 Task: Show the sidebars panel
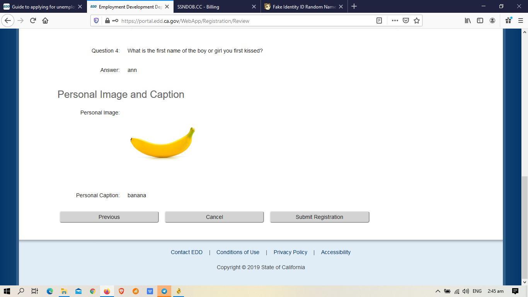tap(480, 21)
